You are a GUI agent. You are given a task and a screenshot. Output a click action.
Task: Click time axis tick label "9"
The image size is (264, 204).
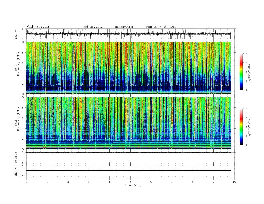click(x=213, y=182)
